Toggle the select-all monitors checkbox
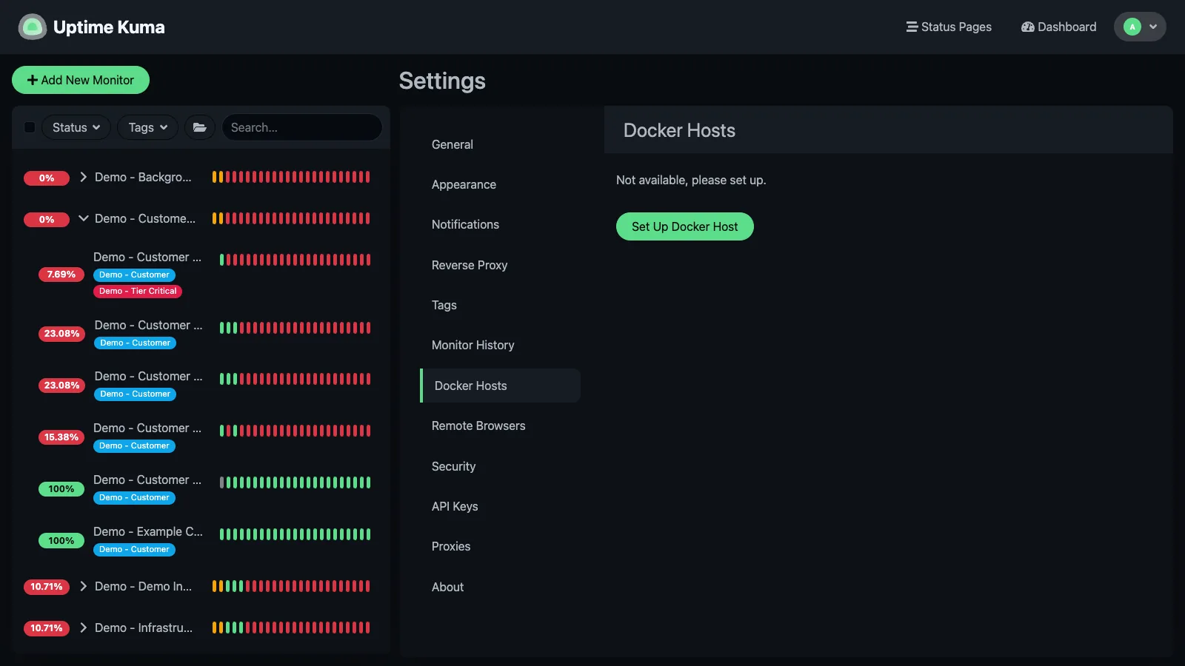This screenshot has height=666, width=1185. [x=30, y=127]
